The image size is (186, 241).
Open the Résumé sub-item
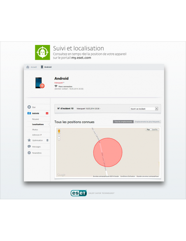pos(35,119)
